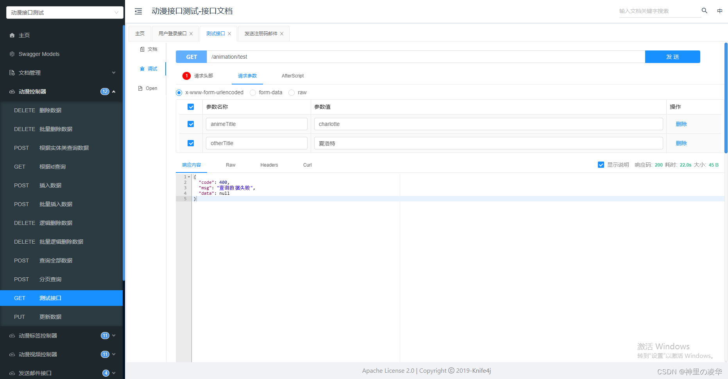Viewport: 728px width, 379px height.
Task: Click the 动漫视频控制器 cloud icon
Action: [x=12, y=354]
